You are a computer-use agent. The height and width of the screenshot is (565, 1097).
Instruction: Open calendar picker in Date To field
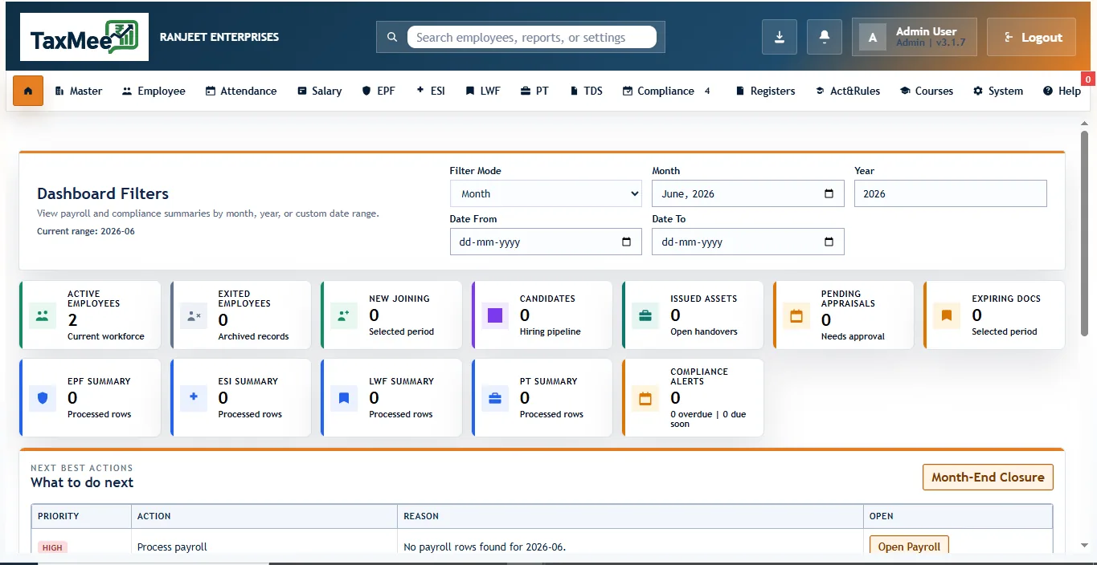(829, 242)
